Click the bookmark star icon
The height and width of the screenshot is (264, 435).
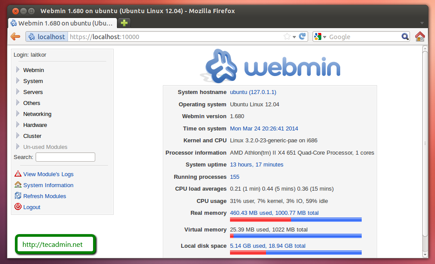click(x=287, y=36)
